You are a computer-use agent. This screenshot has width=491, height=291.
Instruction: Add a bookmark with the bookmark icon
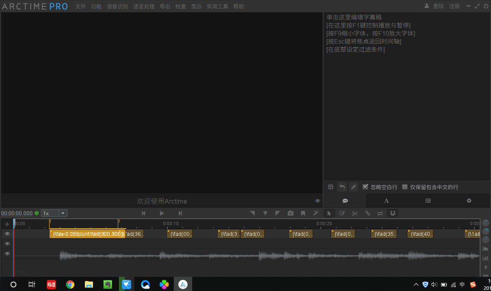tap(303, 213)
